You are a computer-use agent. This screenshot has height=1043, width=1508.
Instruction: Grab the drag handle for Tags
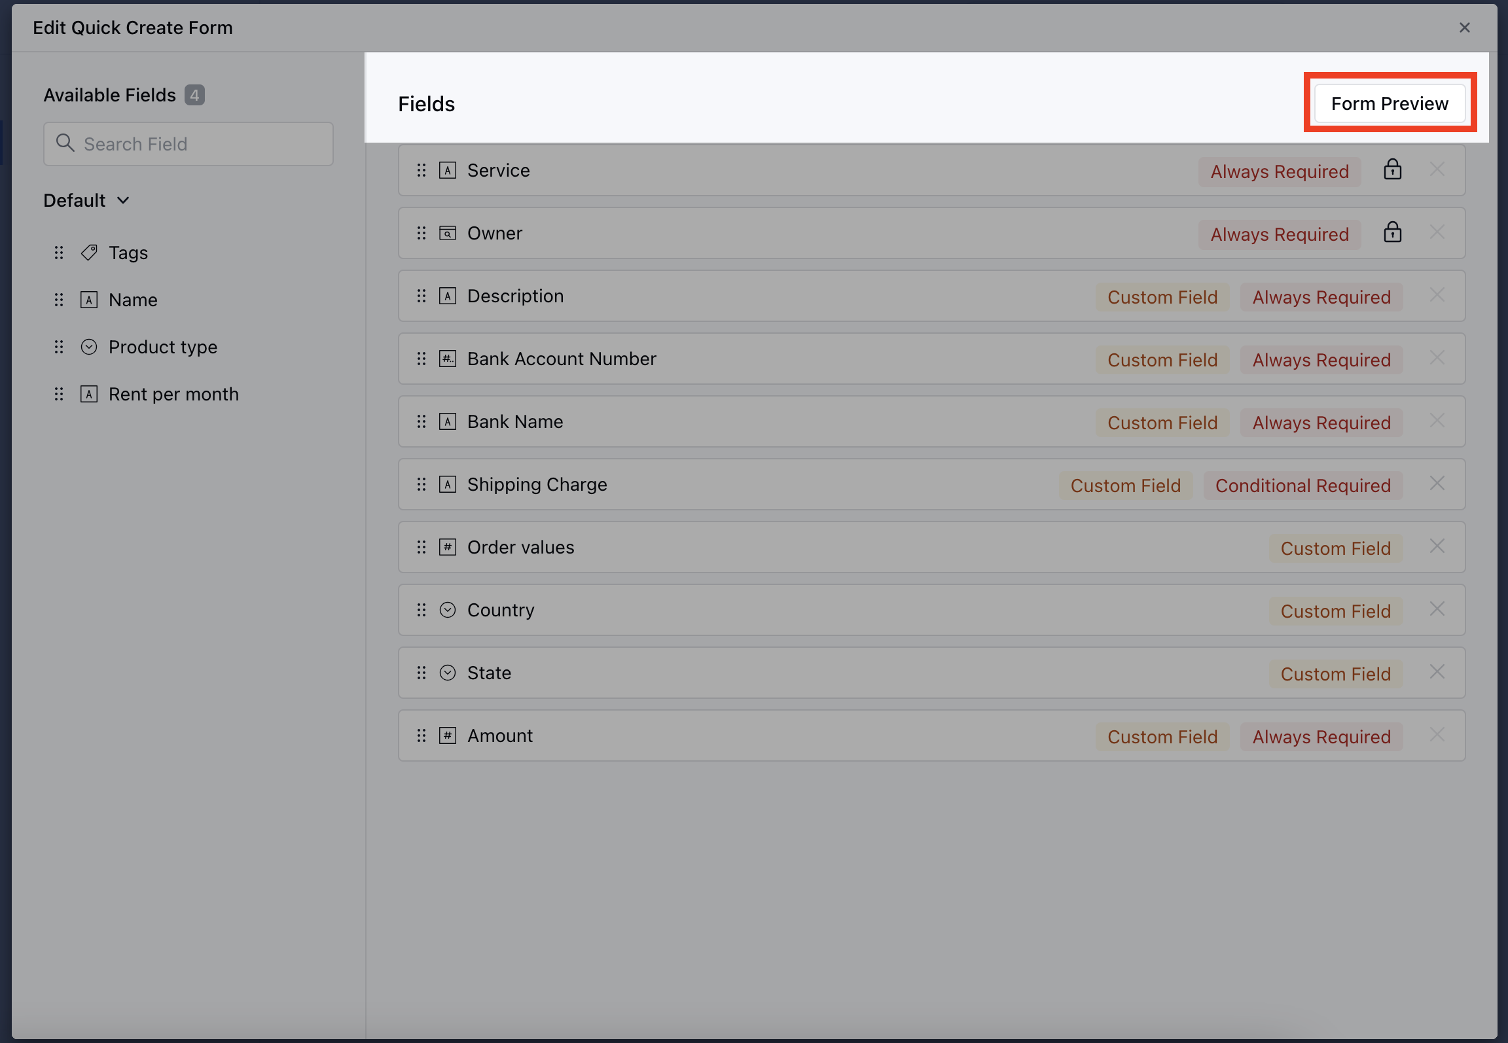pos(59,253)
